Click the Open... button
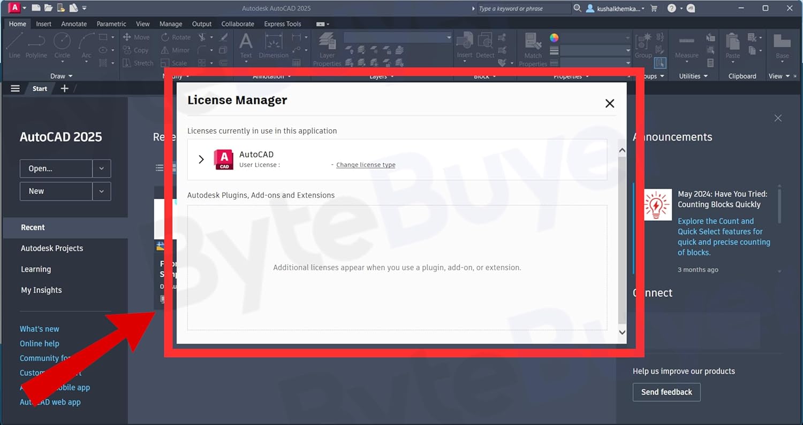Screen dimensions: 803x425 tap(56, 168)
